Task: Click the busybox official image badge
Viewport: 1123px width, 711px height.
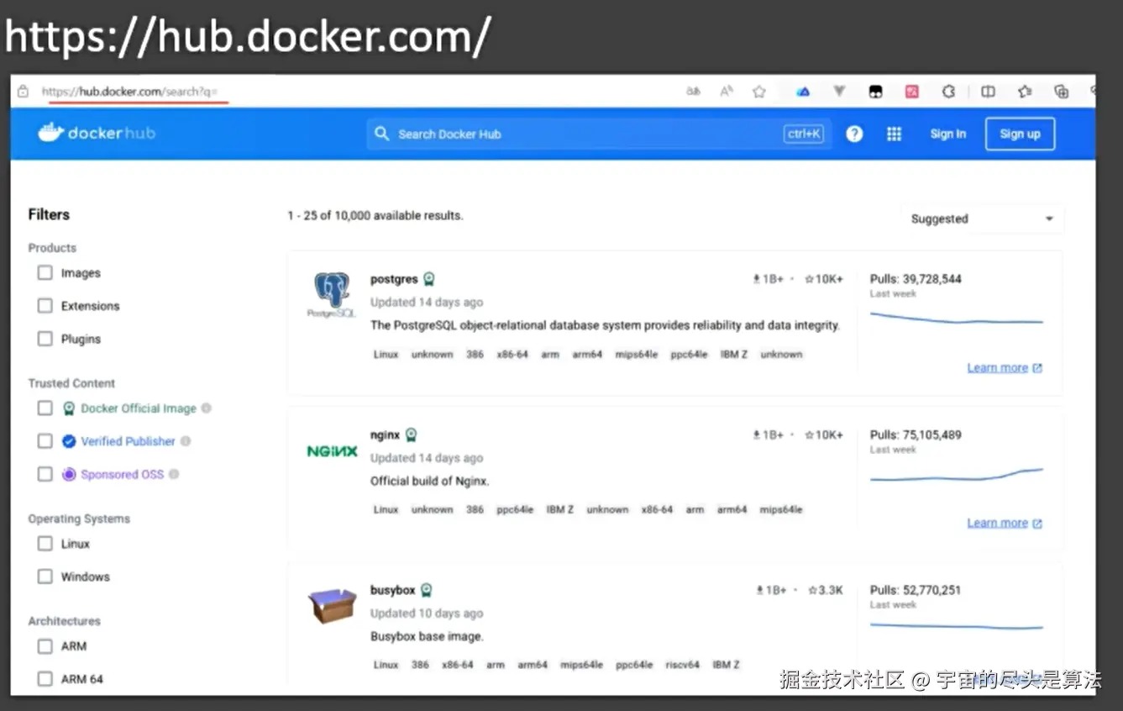Action: tap(426, 590)
